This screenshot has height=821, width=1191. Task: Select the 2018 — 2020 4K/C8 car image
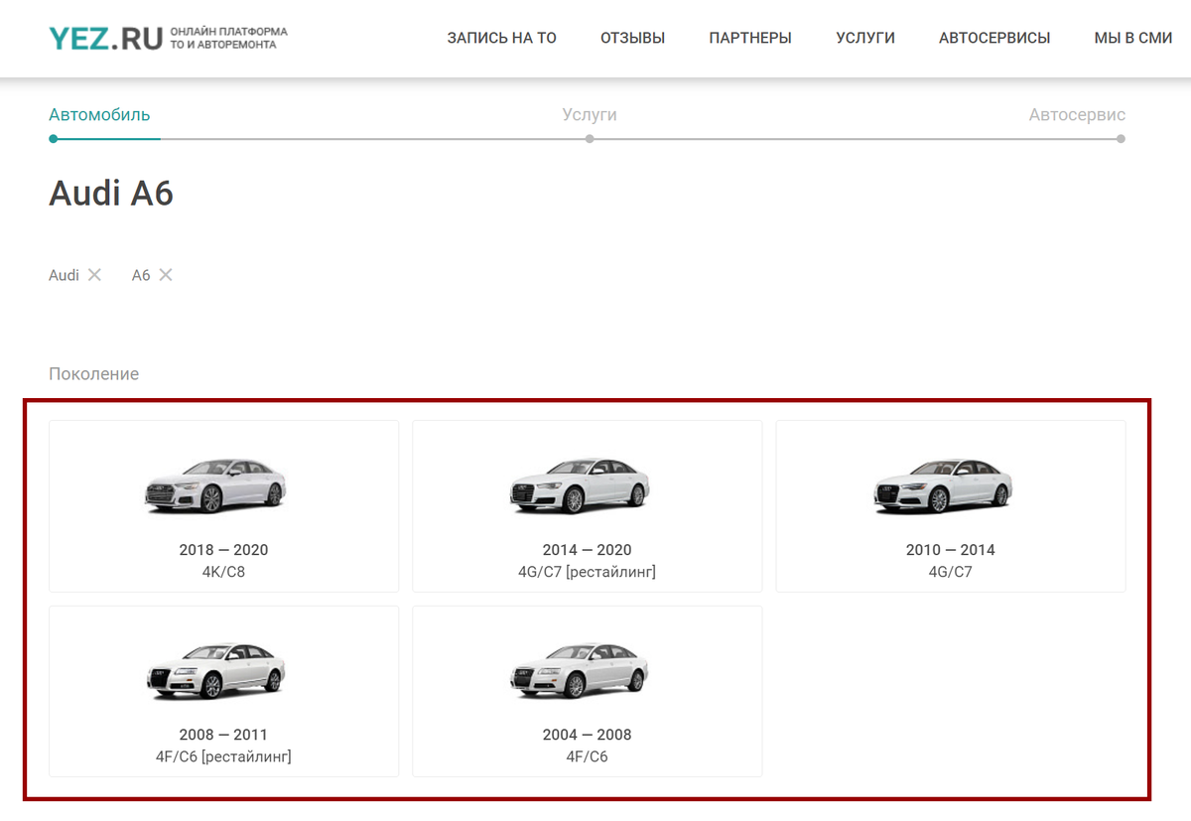click(x=215, y=485)
